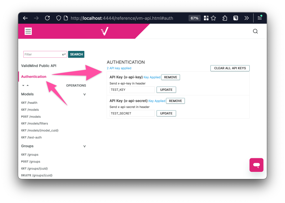
Task: Open POST /models operation
Action: (x=31, y=117)
